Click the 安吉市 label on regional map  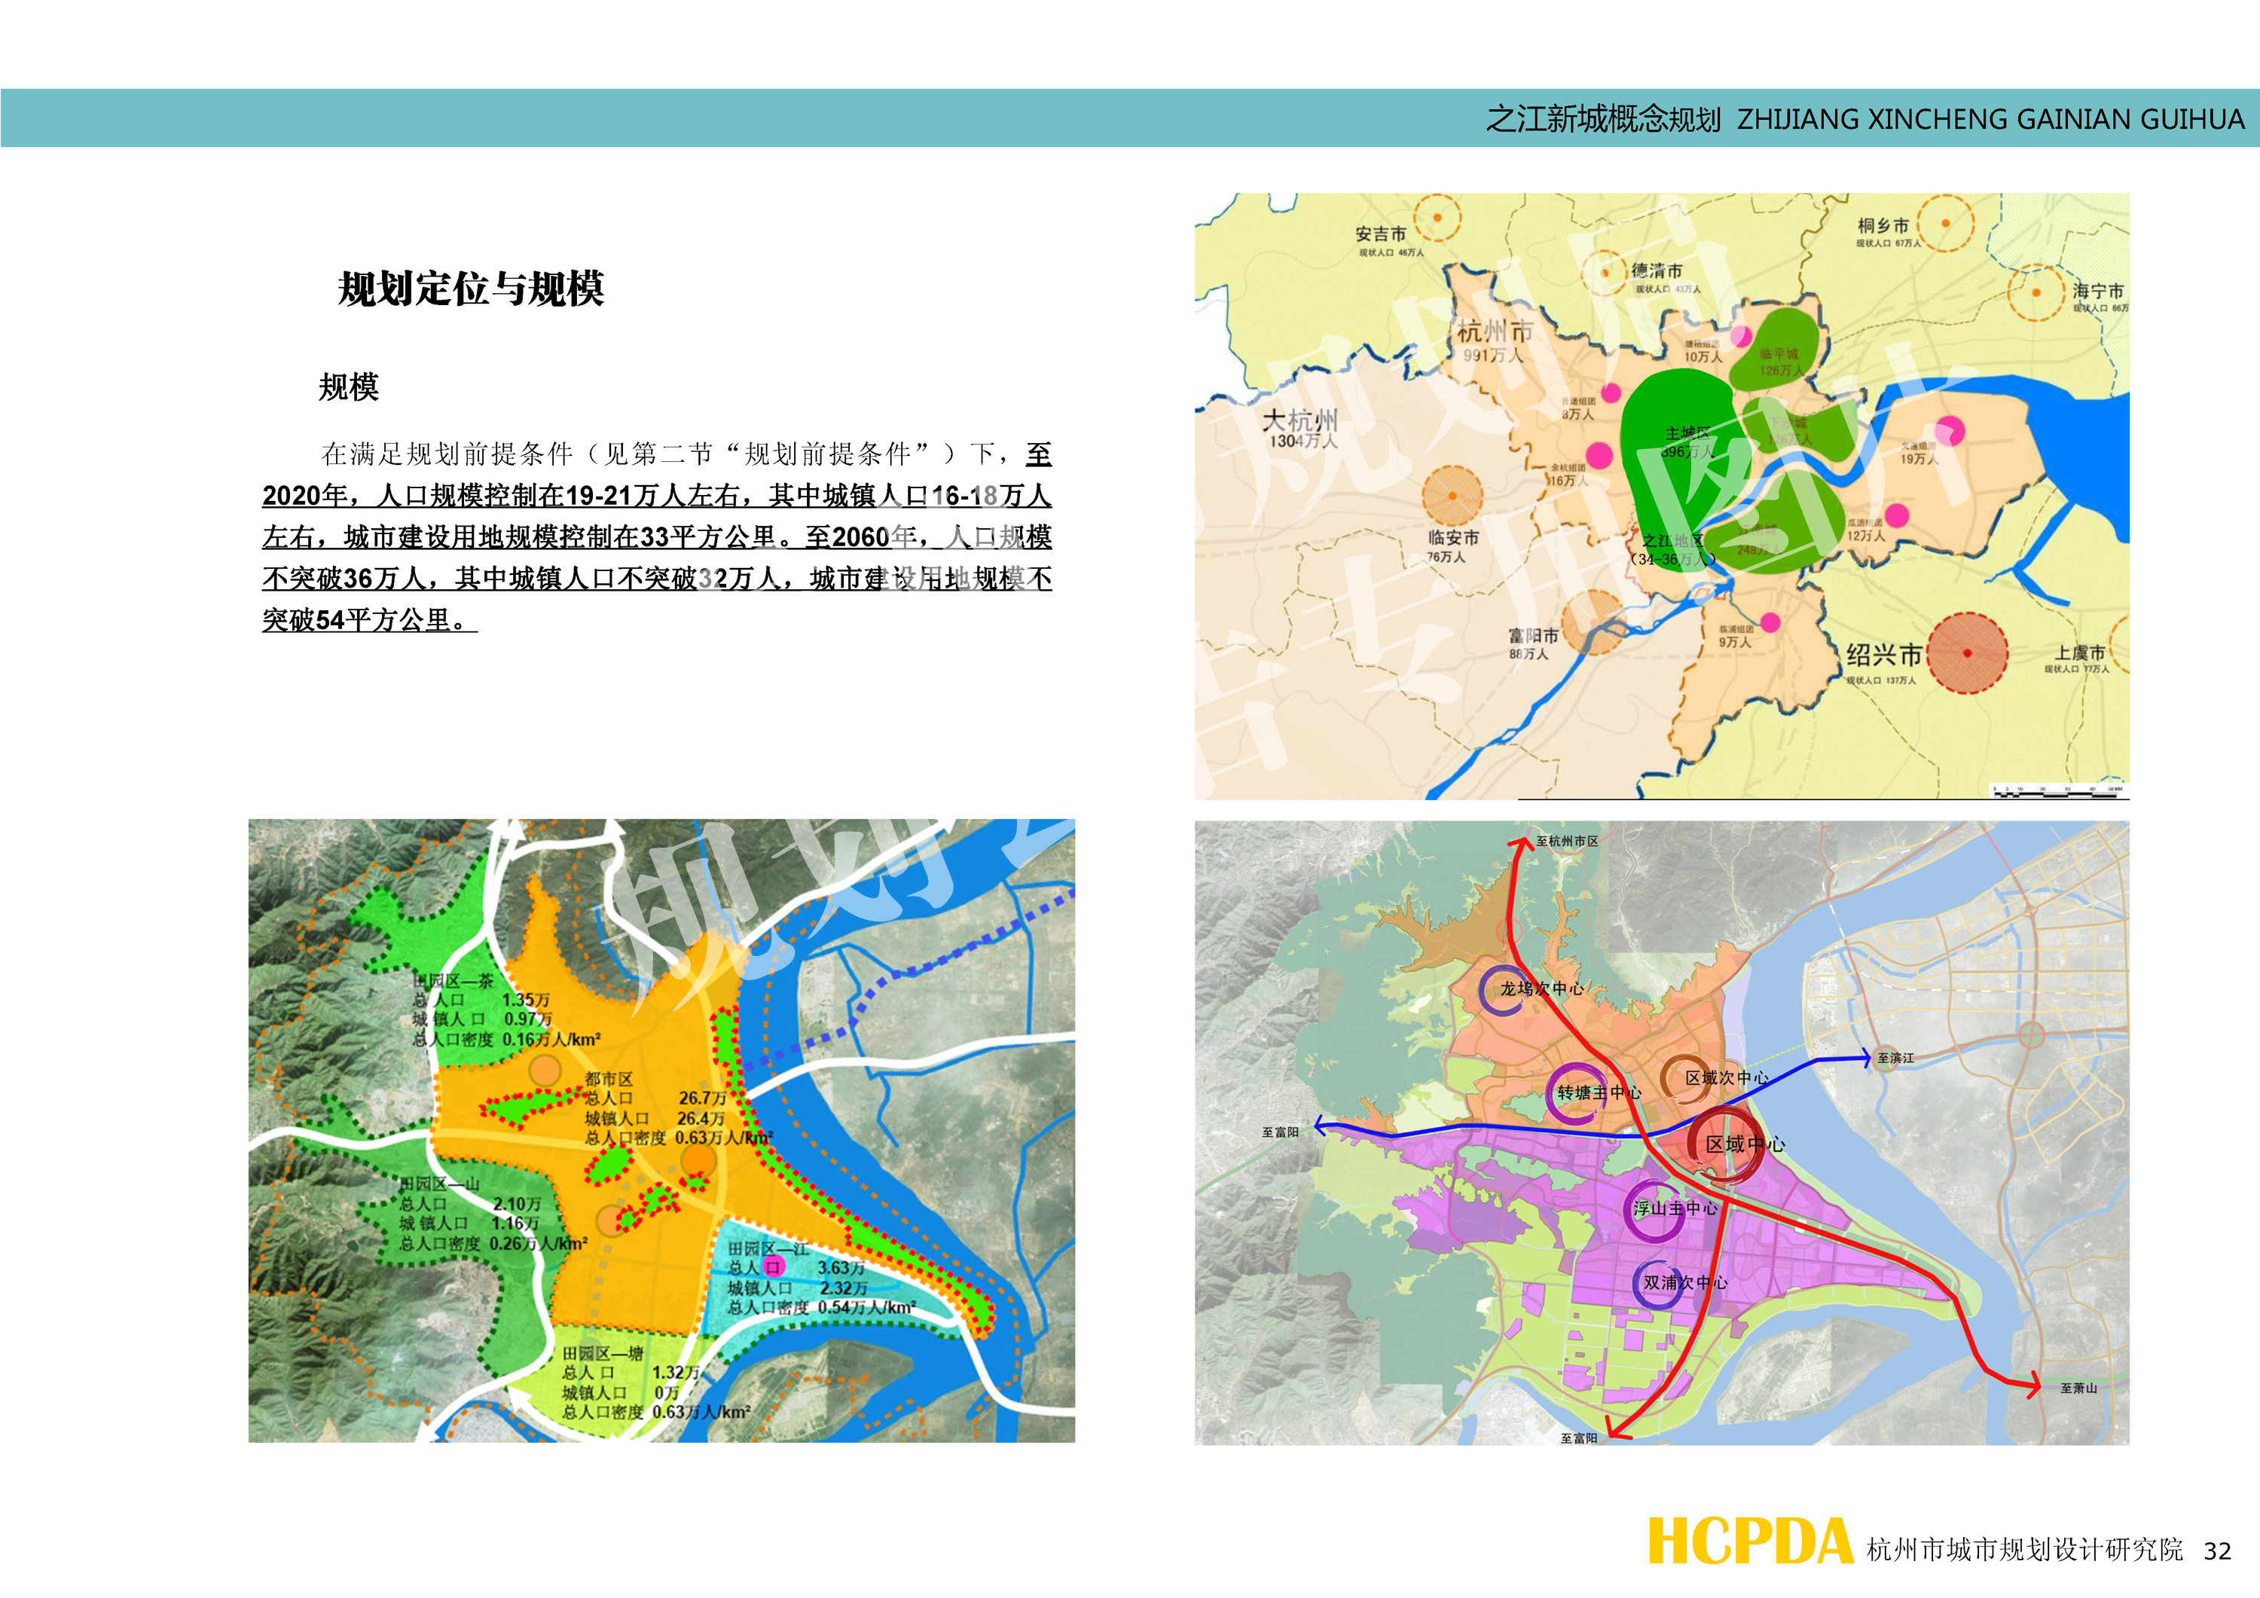1381,234
